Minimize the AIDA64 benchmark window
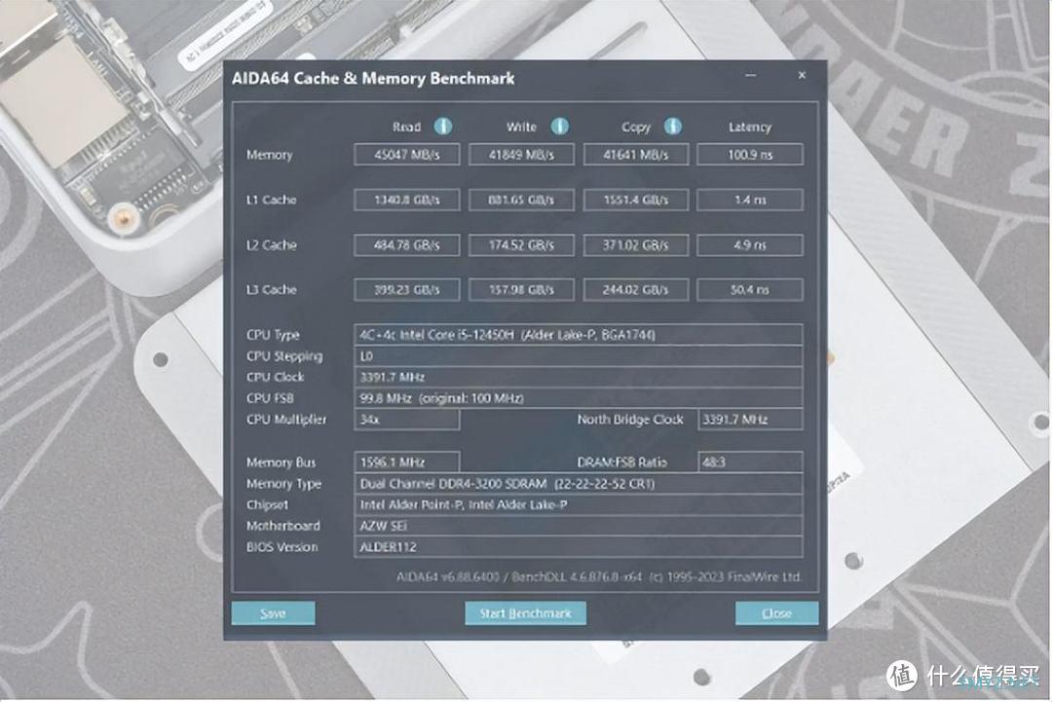Viewport: 1052px width, 702px height. pyautogui.click(x=751, y=76)
